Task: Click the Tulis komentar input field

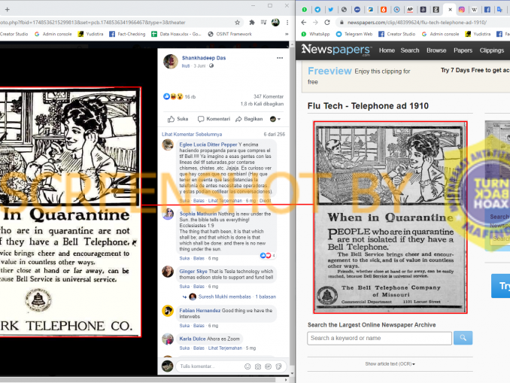Action: point(208,366)
